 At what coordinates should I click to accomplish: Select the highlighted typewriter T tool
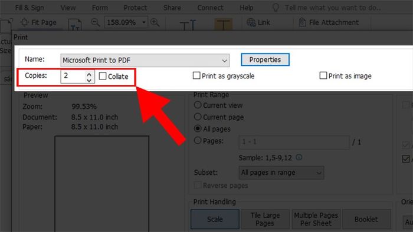(x=223, y=25)
